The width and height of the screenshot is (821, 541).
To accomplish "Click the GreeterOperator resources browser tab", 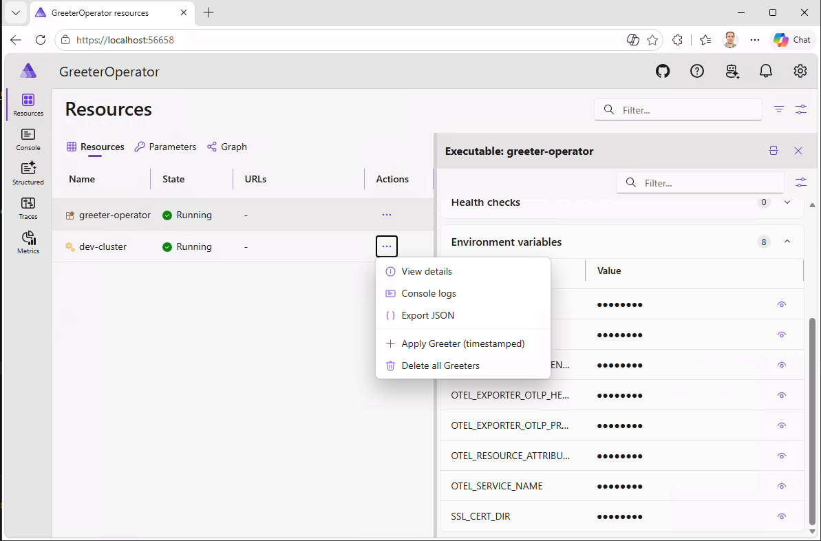I will point(112,13).
